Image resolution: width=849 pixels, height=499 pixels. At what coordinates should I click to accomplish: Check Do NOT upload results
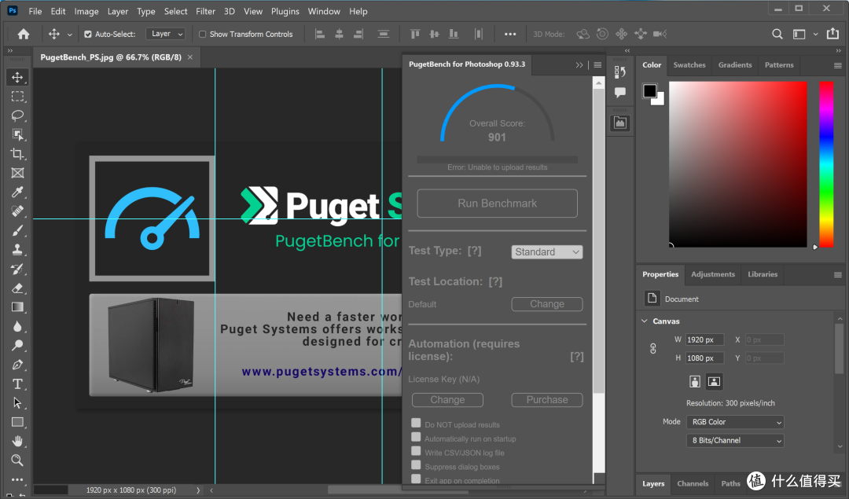pos(416,423)
